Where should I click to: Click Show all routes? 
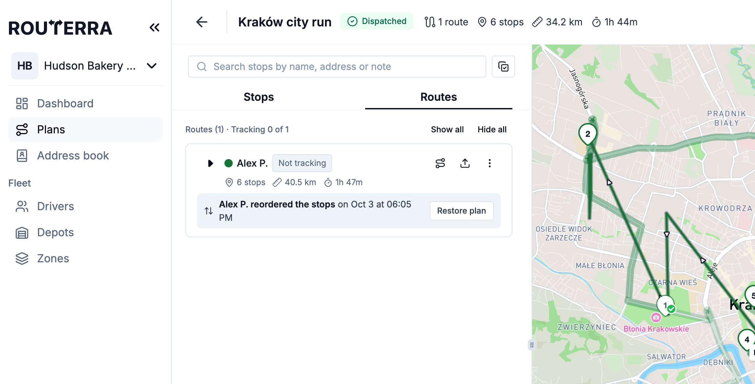coord(447,130)
